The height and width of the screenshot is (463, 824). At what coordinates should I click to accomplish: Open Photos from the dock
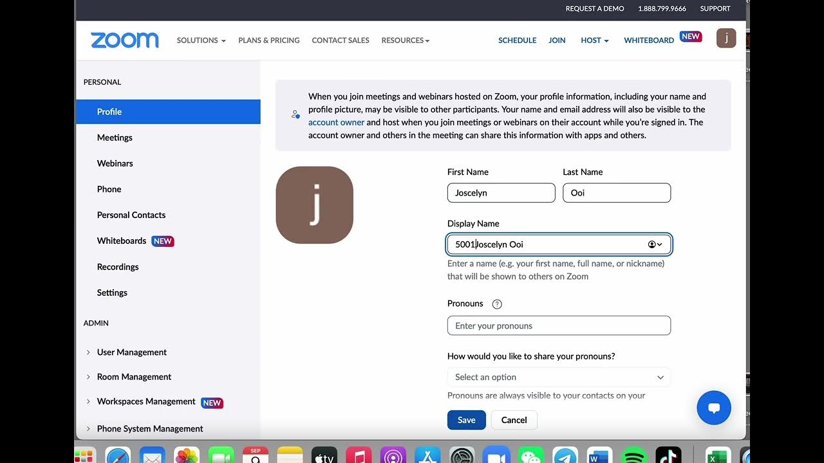click(187, 455)
